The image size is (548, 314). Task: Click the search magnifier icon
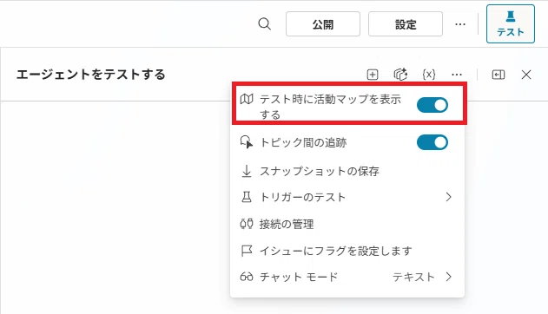pyautogui.click(x=264, y=24)
